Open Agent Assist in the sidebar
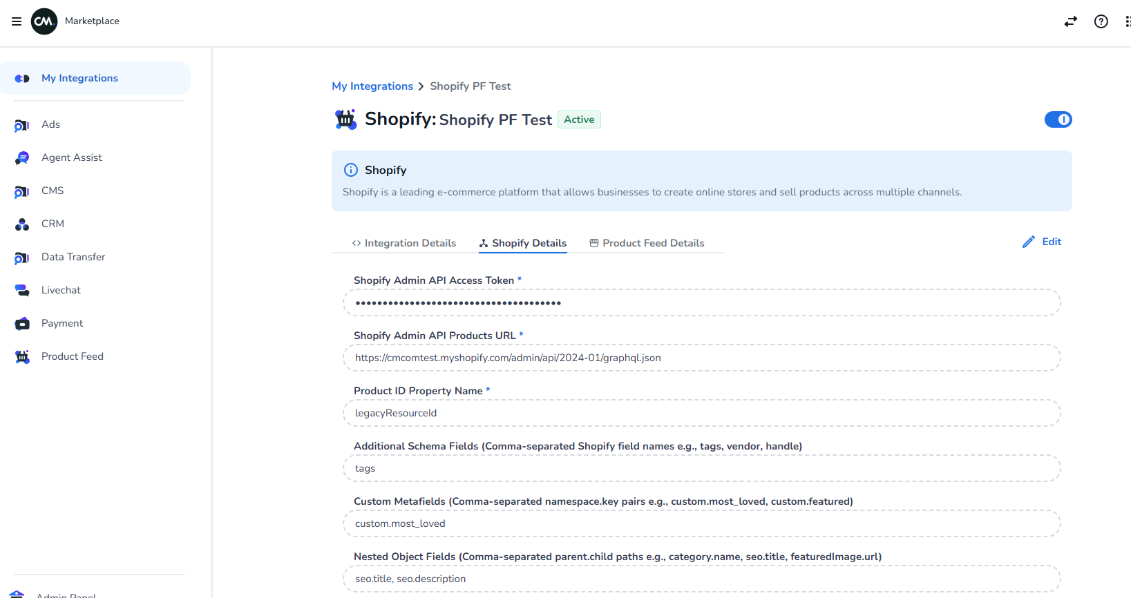This screenshot has height=598, width=1131. click(72, 157)
